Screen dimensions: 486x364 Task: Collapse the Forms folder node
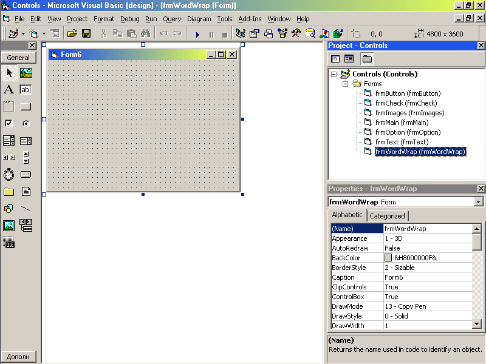pos(345,84)
